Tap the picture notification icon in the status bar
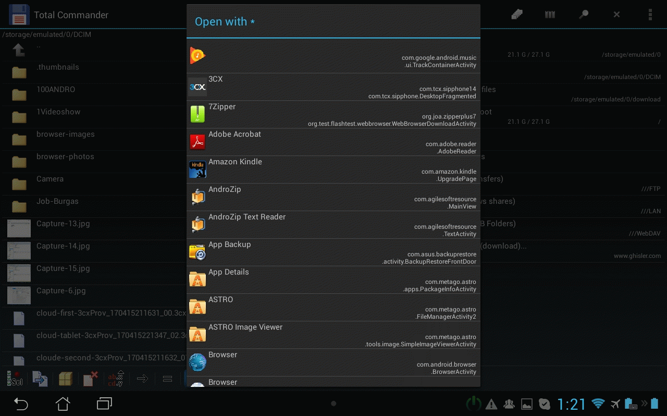Image resolution: width=667 pixels, height=416 pixels. click(527, 404)
